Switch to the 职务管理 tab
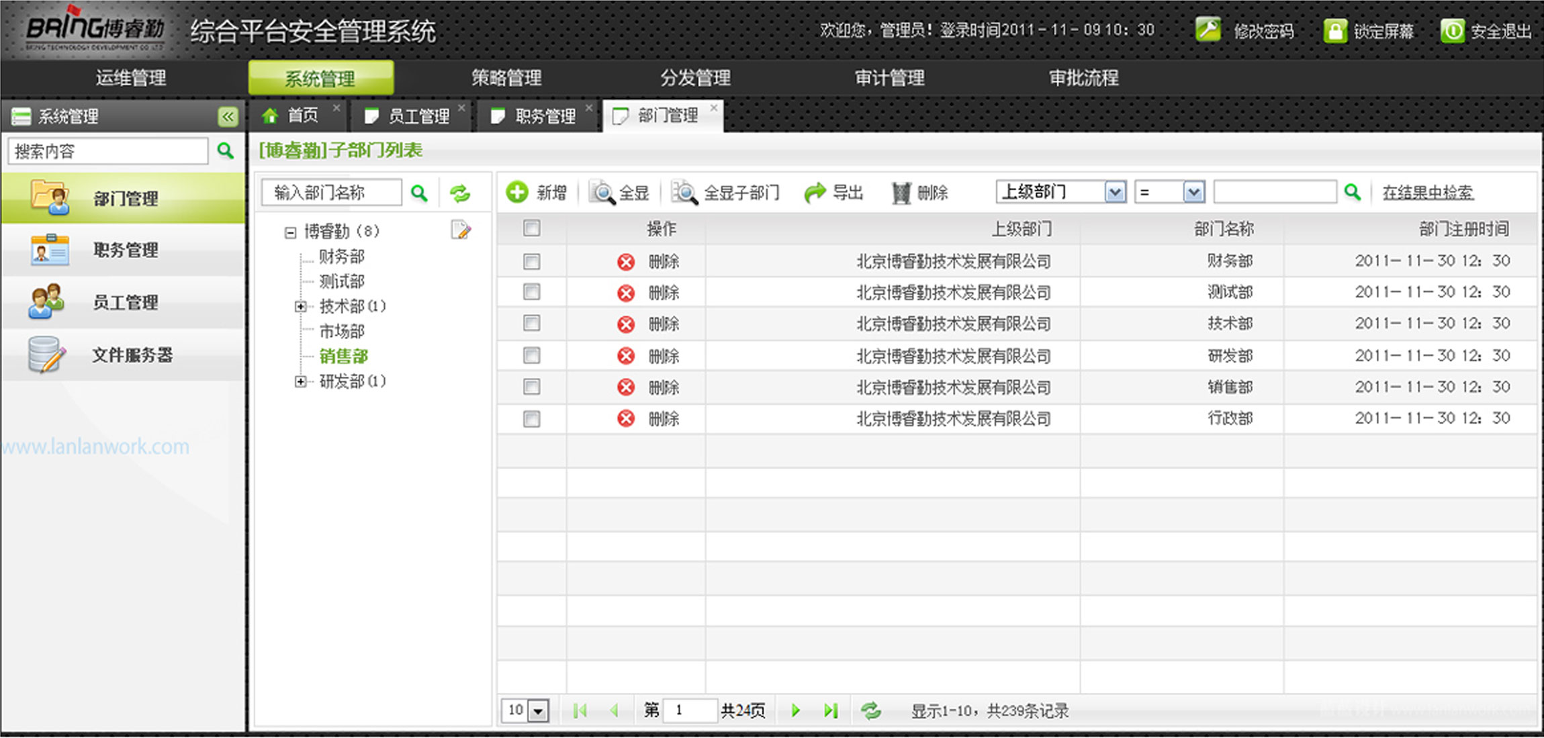 pyautogui.click(x=536, y=116)
